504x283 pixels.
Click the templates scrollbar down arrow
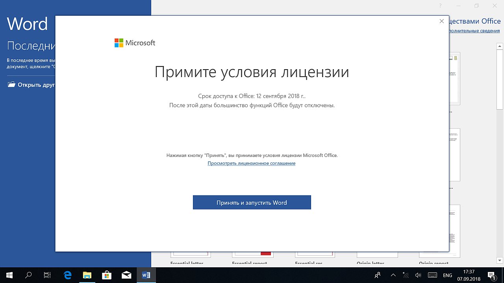[x=499, y=260]
